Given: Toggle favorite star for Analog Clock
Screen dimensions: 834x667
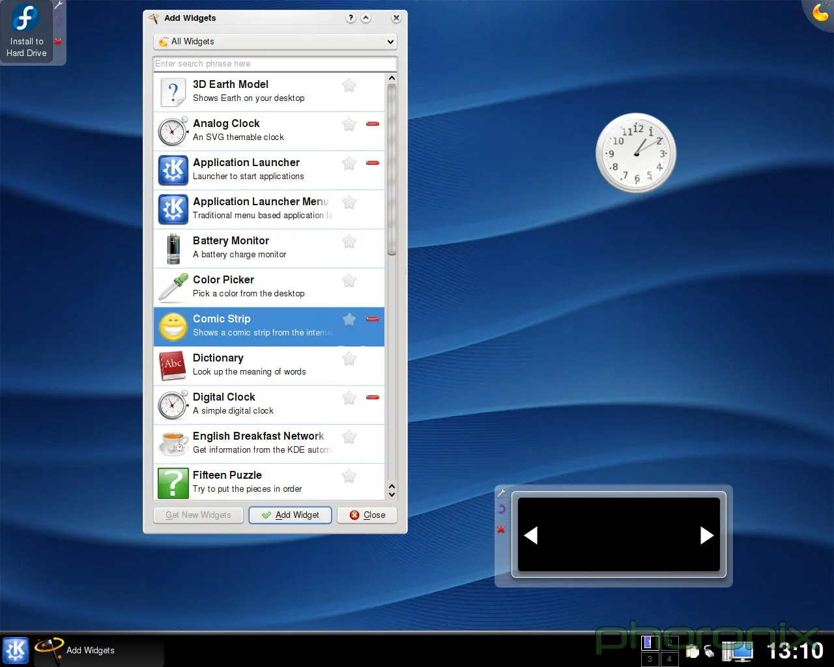Looking at the screenshot, I should pyautogui.click(x=349, y=124).
